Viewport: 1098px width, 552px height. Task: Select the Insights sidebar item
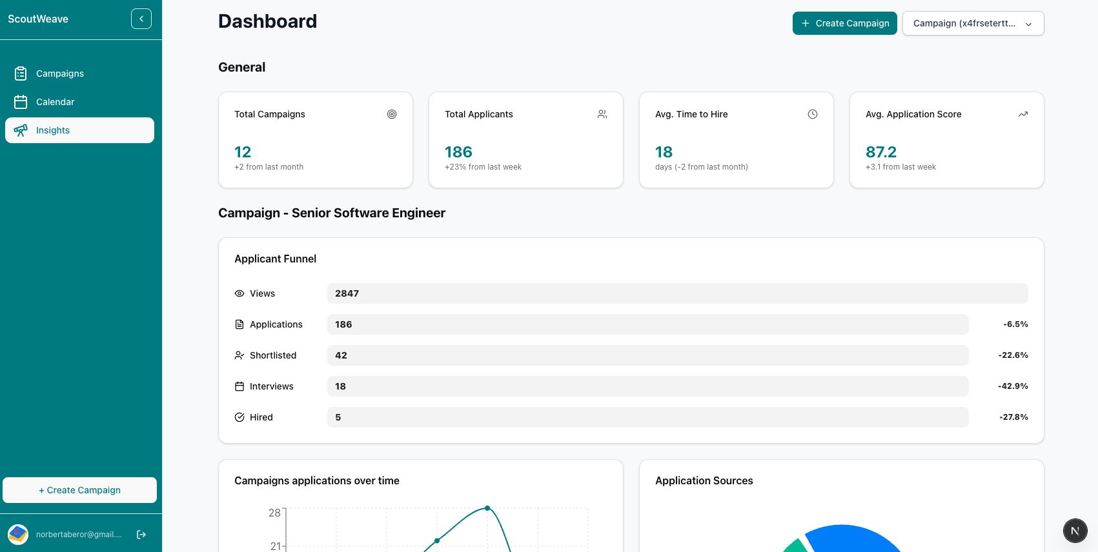79,130
